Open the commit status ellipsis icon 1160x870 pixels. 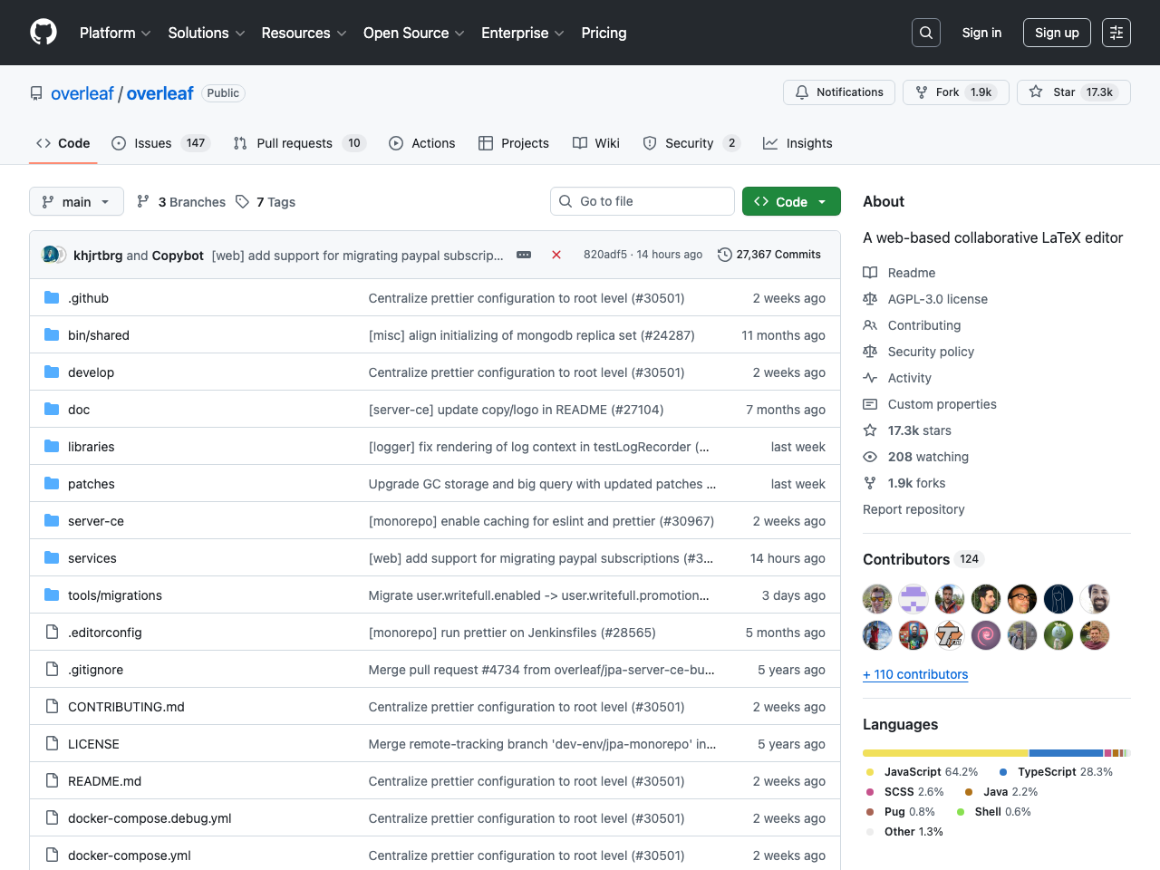pos(524,255)
